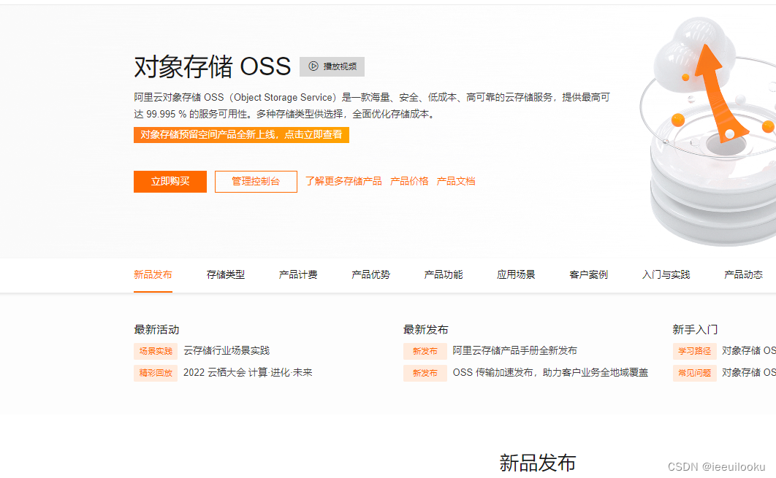Open the 了解更多存储产品 link

click(343, 182)
